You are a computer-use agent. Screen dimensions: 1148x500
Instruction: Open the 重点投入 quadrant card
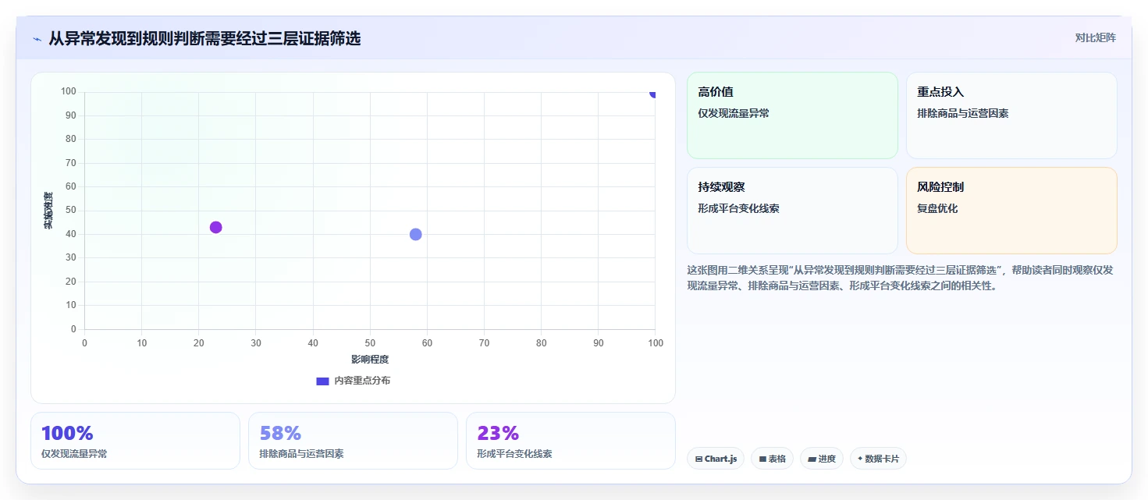[1011, 115]
